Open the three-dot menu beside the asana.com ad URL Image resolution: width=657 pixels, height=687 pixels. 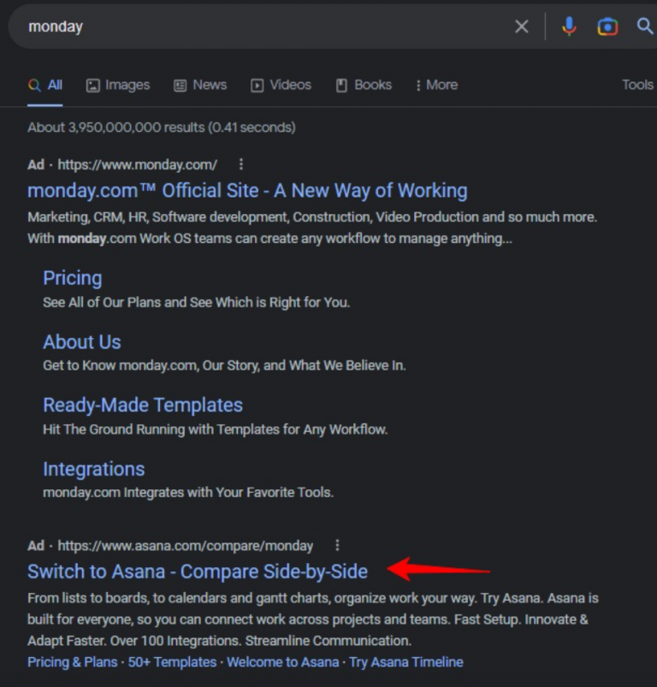(337, 546)
